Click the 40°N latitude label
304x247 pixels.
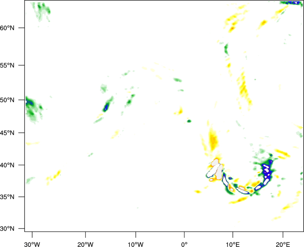(x=7, y=165)
